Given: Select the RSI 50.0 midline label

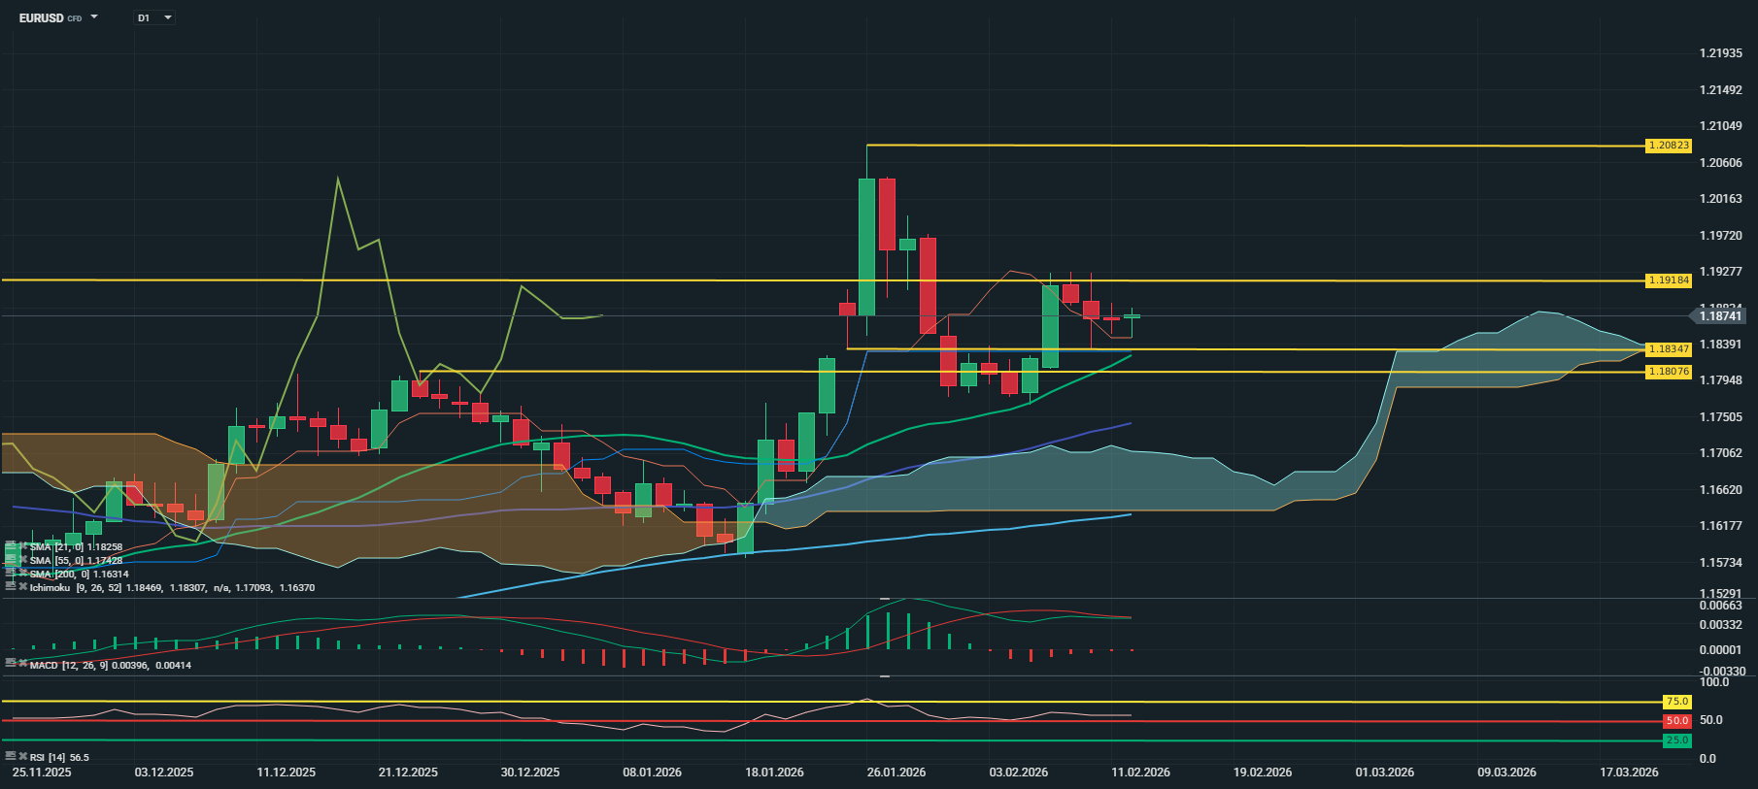Looking at the screenshot, I should click(x=1676, y=721).
